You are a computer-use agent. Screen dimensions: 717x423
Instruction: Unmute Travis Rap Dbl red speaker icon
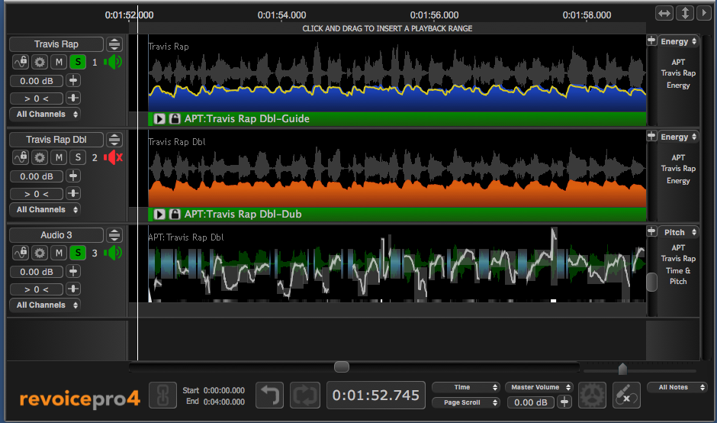[x=113, y=157]
